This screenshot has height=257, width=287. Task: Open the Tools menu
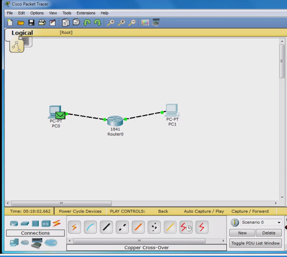tap(67, 13)
